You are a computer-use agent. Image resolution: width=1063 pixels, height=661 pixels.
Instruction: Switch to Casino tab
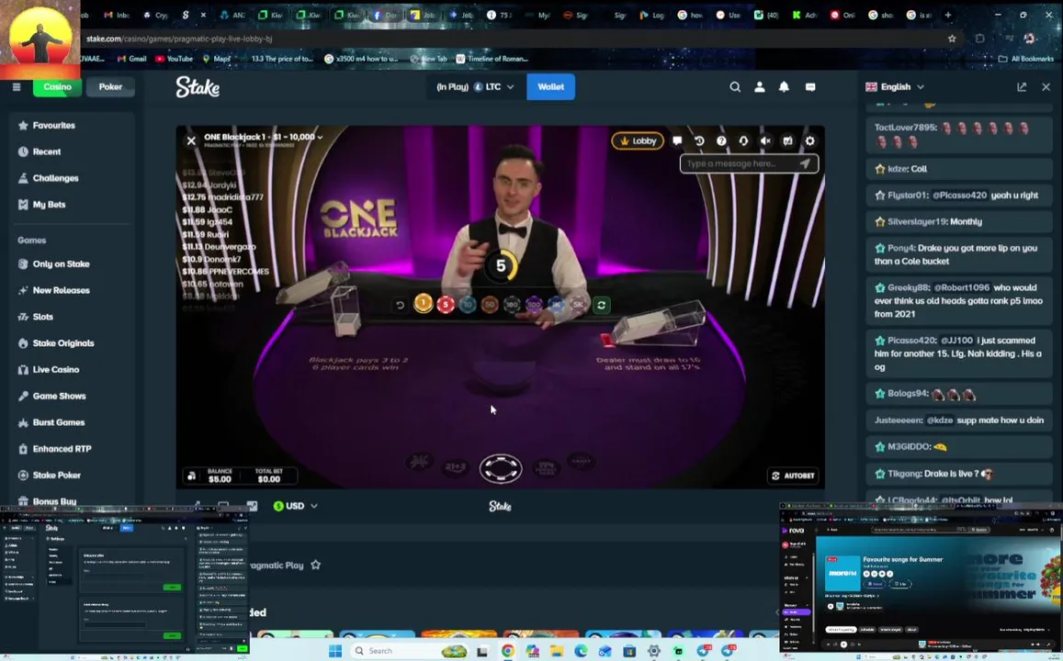point(58,86)
